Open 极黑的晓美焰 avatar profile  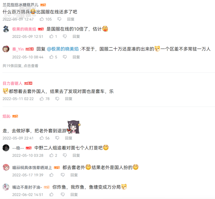[6, 29]
